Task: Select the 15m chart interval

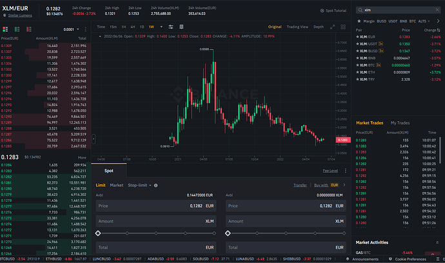Action: pos(114,27)
